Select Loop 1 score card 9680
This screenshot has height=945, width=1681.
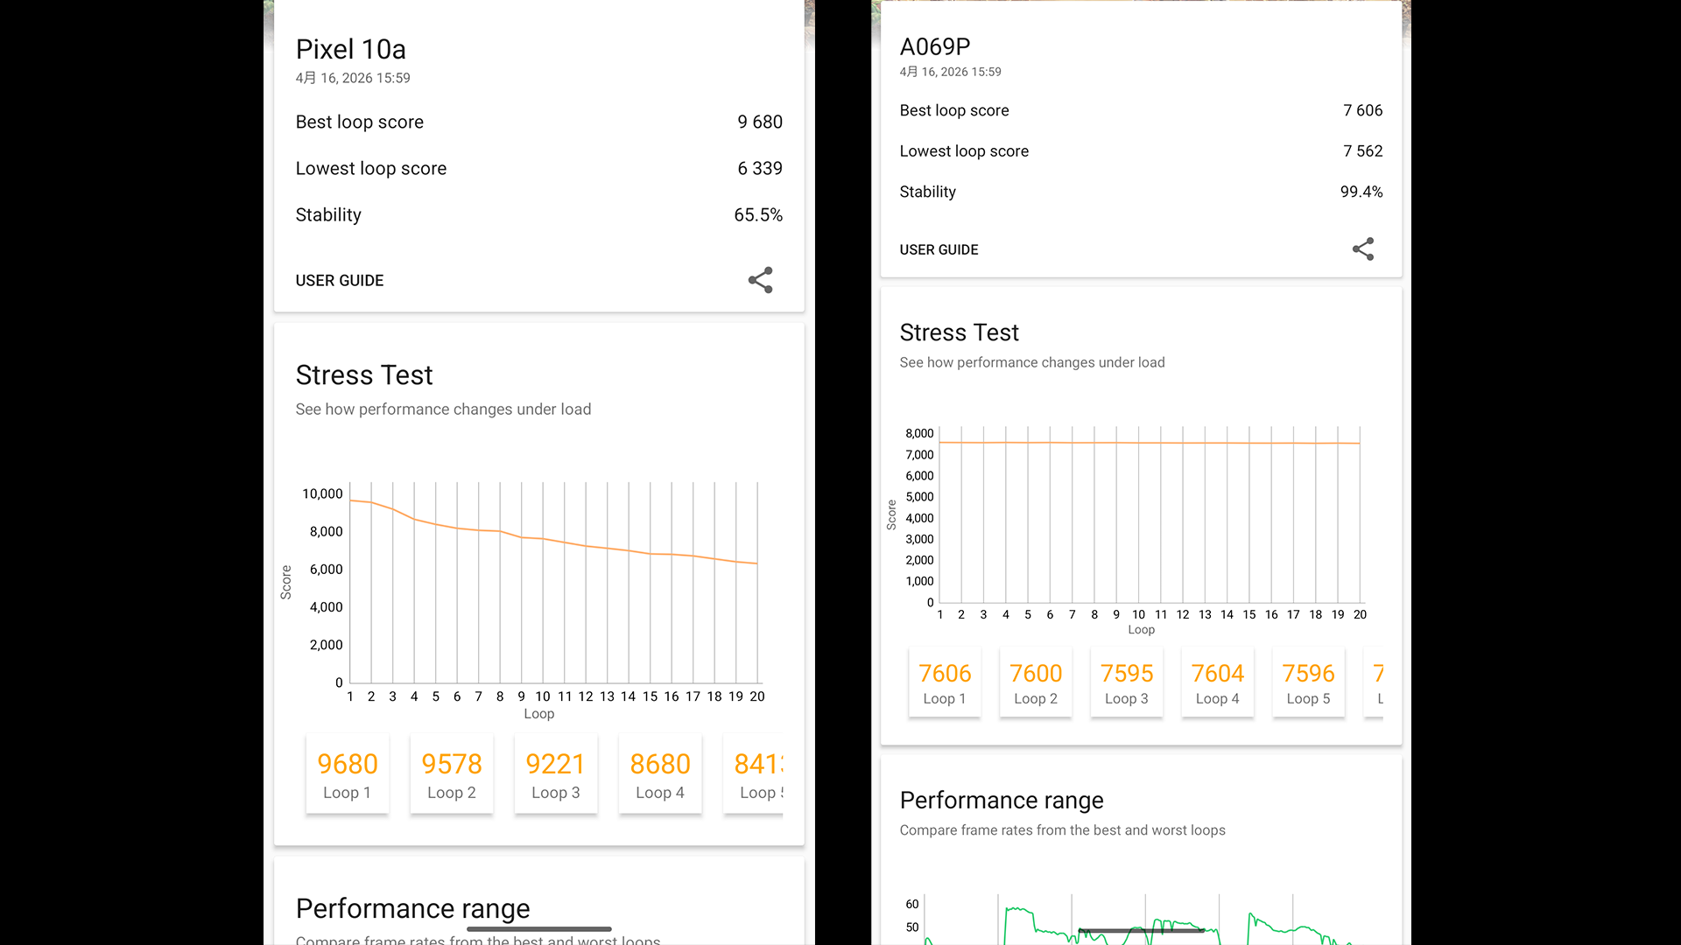(x=347, y=774)
